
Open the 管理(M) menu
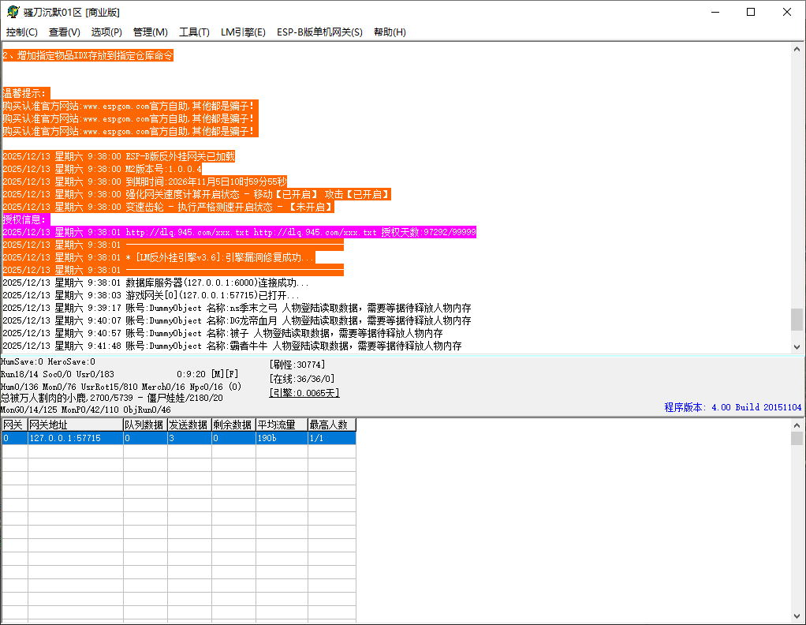coord(148,32)
